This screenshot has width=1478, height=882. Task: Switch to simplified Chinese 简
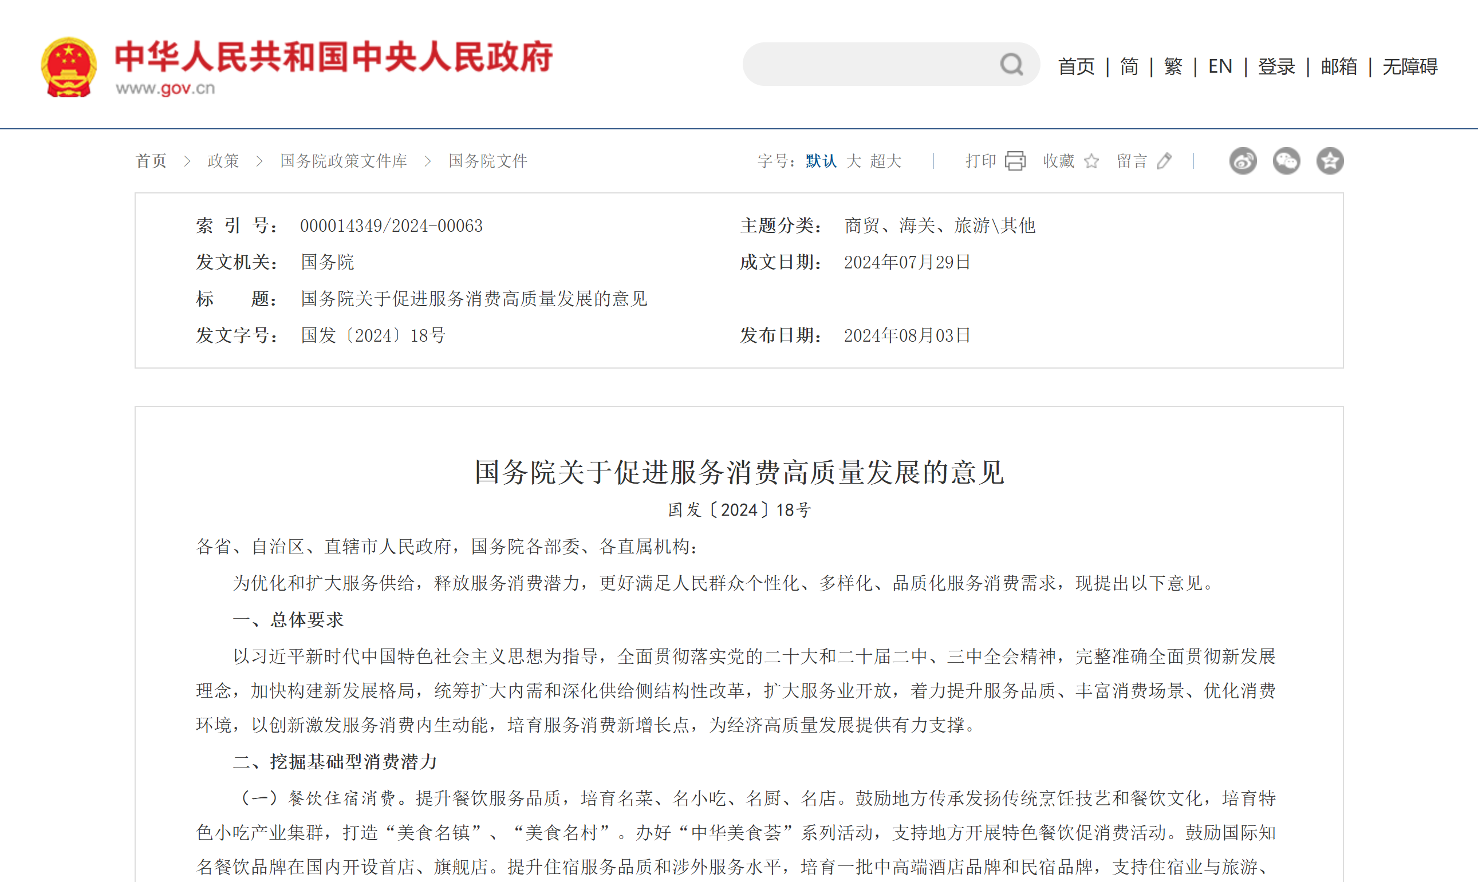tap(1129, 66)
